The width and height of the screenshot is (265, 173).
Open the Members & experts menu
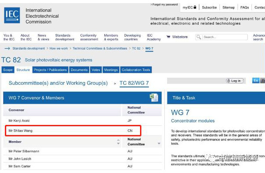click(111, 37)
